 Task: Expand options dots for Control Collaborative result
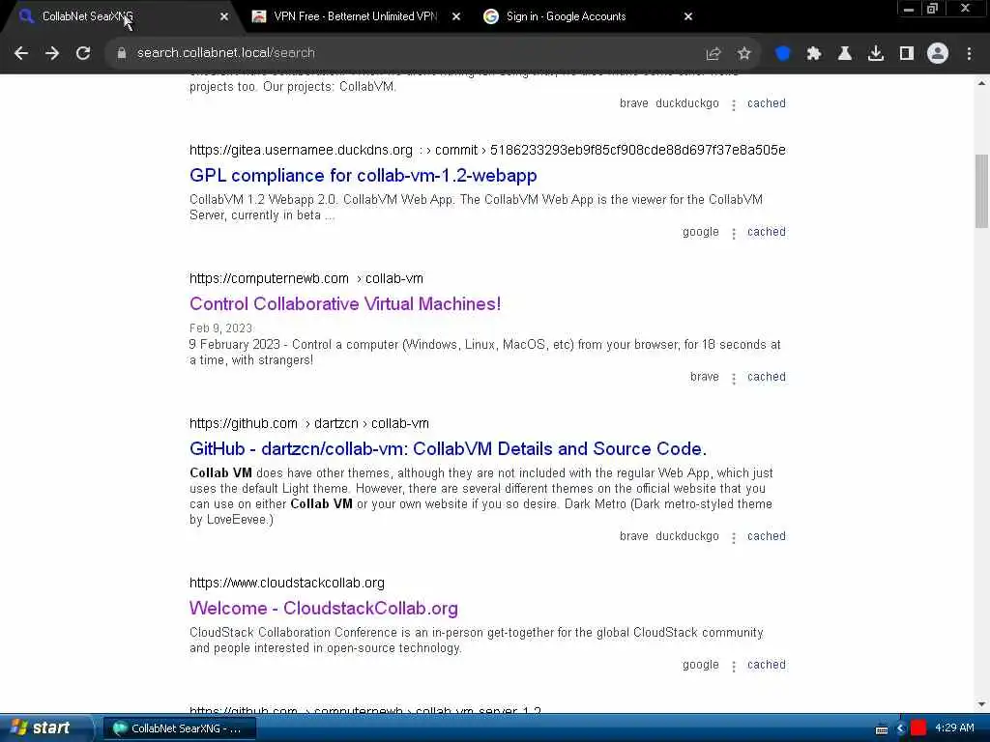click(734, 379)
